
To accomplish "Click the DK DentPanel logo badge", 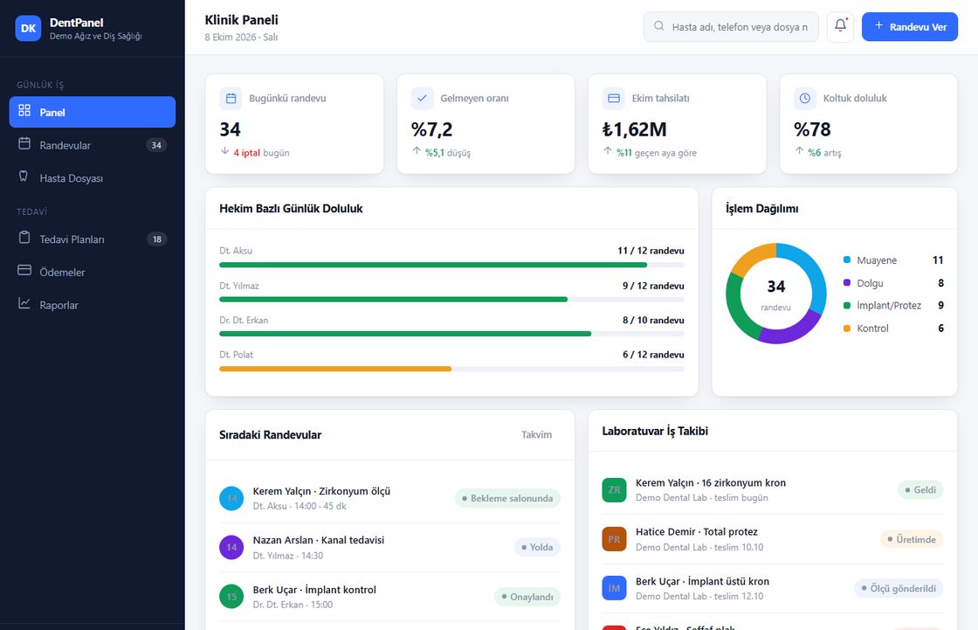I will 28,28.
